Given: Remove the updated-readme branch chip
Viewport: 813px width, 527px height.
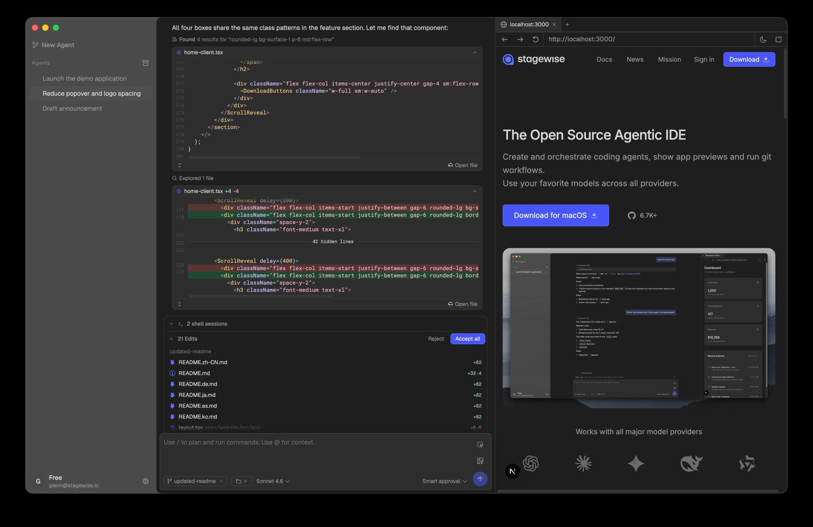Looking at the screenshot, I should pyautogui.click(x=221, y=481).
